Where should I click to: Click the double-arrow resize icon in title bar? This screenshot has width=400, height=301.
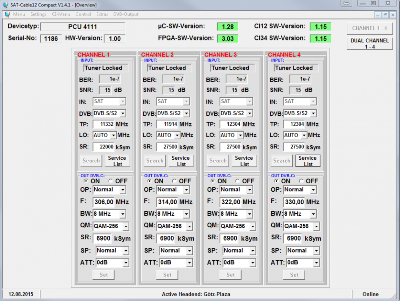click(346, 3)
